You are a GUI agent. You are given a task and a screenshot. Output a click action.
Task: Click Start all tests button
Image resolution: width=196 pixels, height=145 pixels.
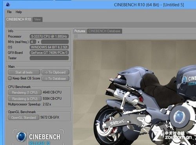[x=24, y=72]
